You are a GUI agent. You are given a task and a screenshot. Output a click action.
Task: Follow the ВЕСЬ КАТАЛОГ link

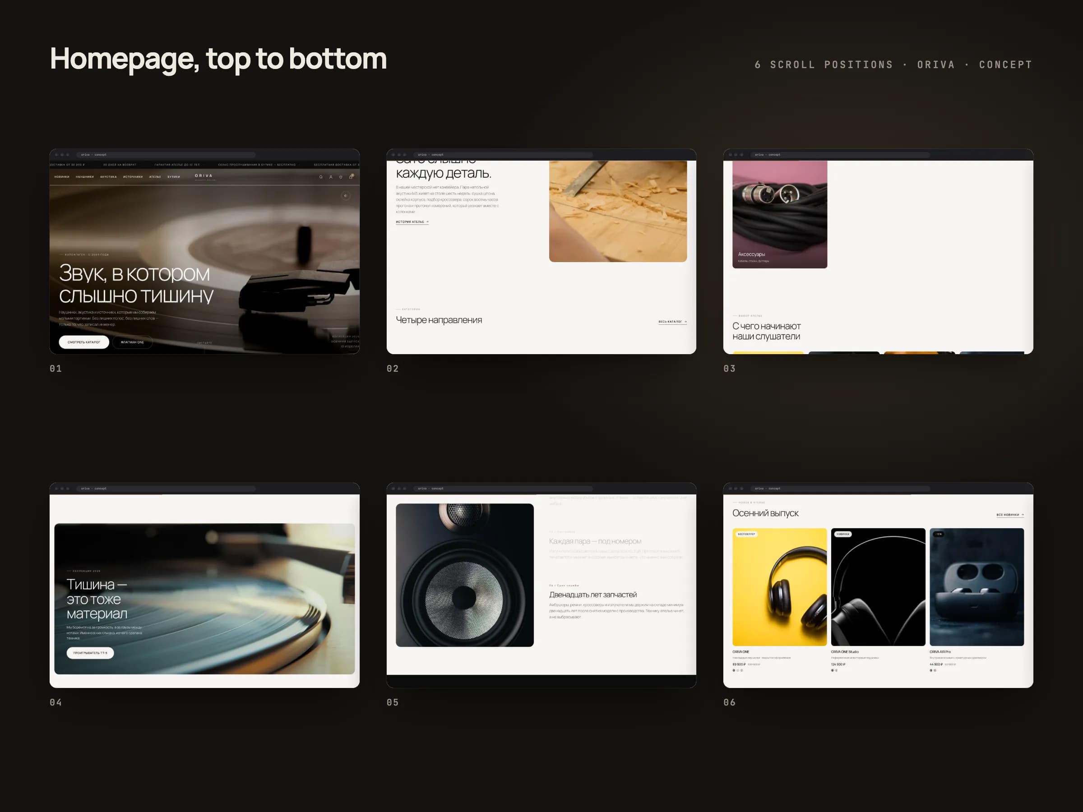pos(672,322)
